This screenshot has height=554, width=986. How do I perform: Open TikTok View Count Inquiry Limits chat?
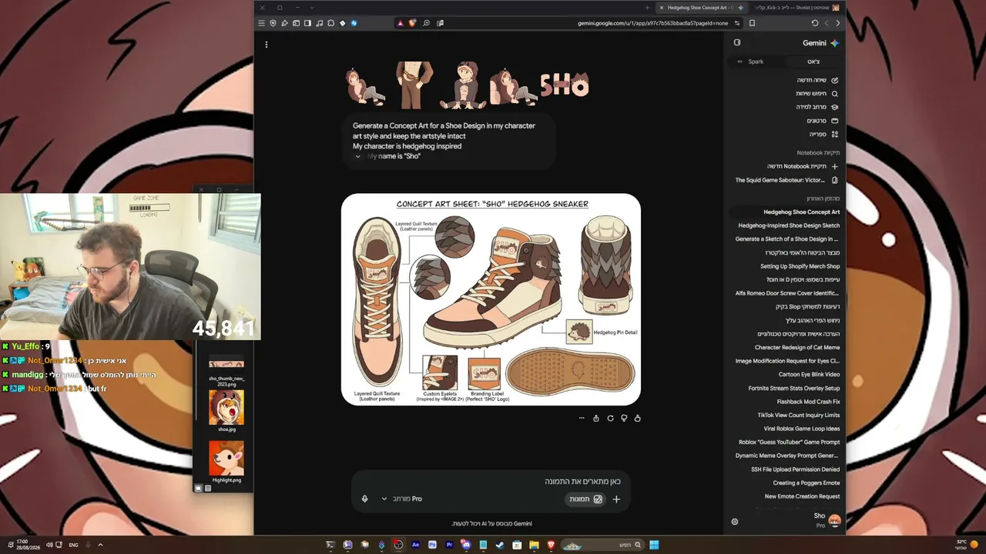(x=799, y=415)
